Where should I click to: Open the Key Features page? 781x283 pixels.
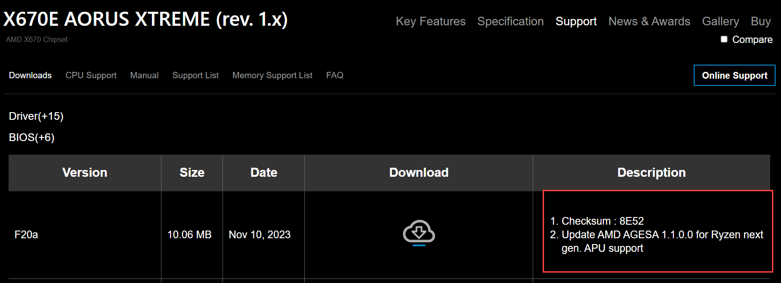tap(431, 21)
